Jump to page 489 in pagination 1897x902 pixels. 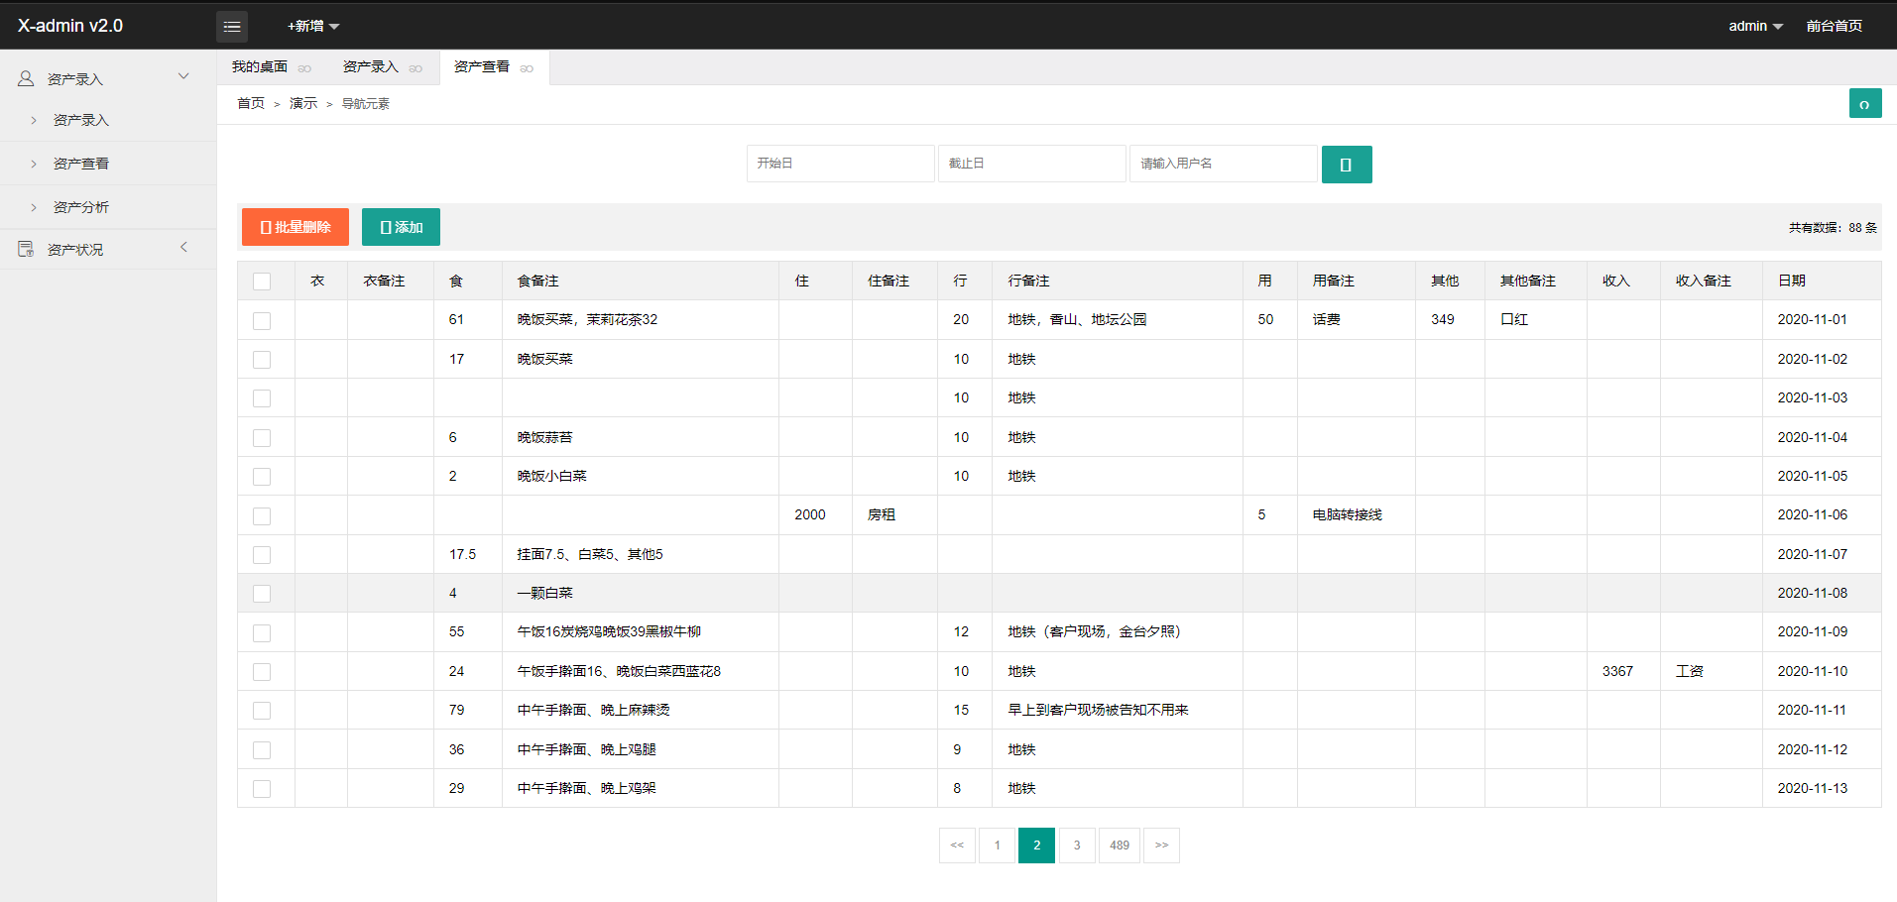[x=1120, y=846]
